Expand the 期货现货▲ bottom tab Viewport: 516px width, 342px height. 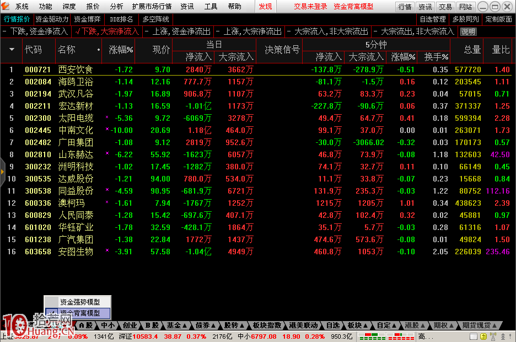coord(480,325)
